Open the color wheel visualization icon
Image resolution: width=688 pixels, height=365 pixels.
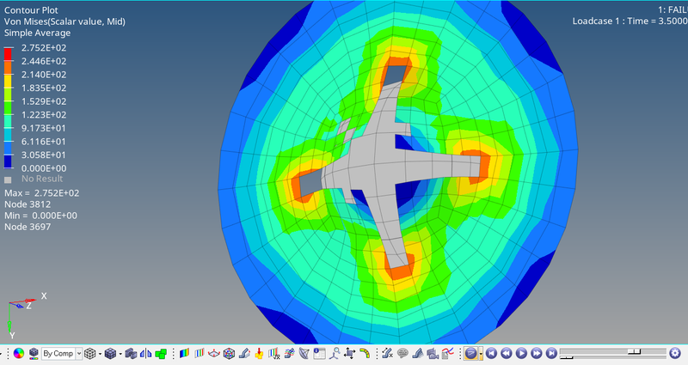tap(18, 354)
